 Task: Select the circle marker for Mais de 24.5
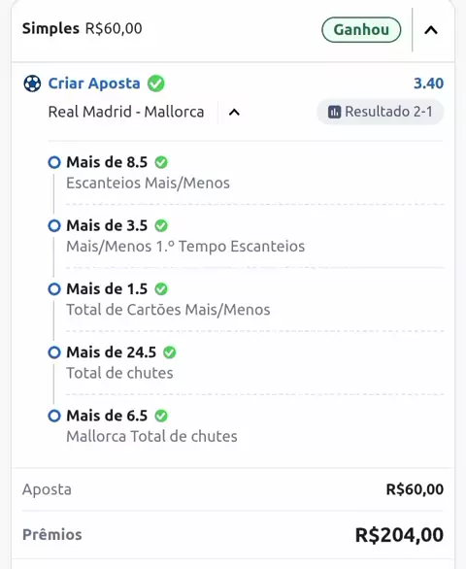(54, 352)
